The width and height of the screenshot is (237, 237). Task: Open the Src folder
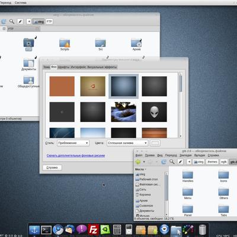tap(101, 44)
